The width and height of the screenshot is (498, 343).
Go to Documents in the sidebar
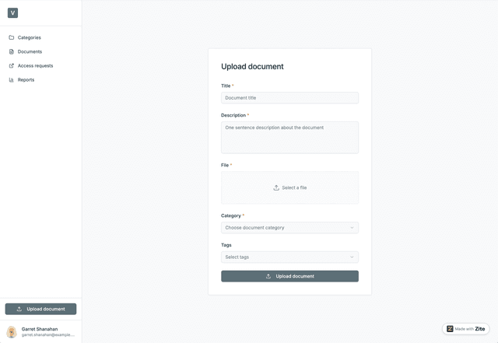[30, 51]
